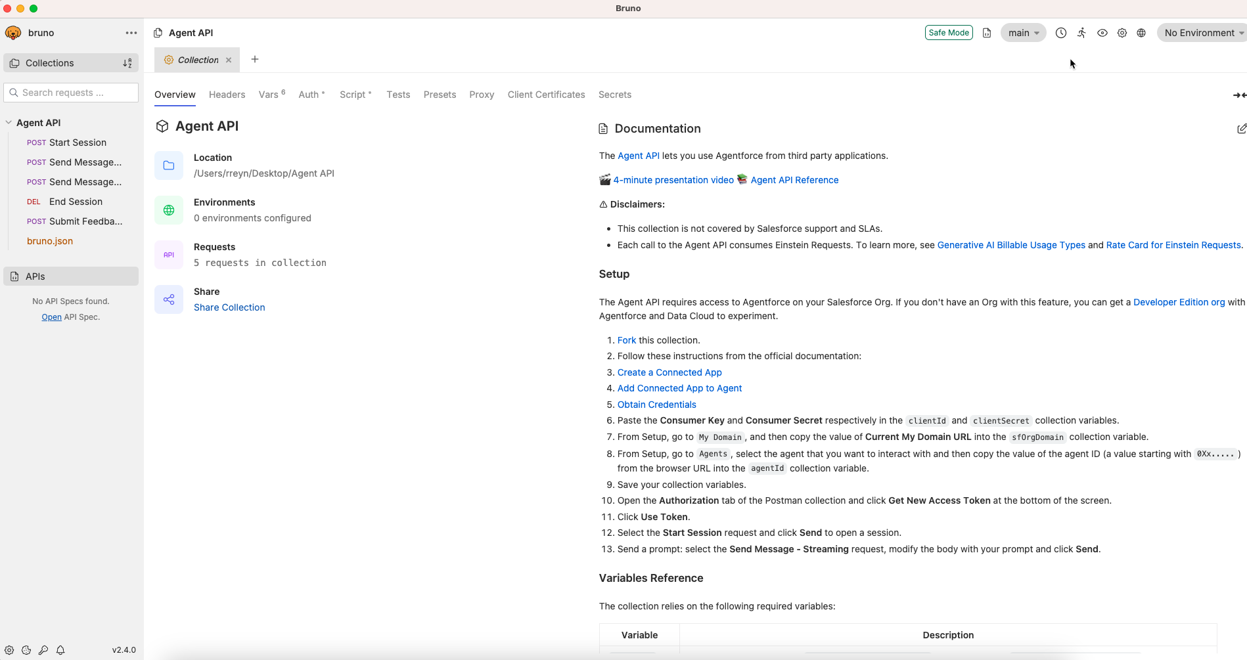The height and width of the screenshot is (660, 1247).
Task: Collapse the Agent API collection tree
Action: tap(9, 123)
